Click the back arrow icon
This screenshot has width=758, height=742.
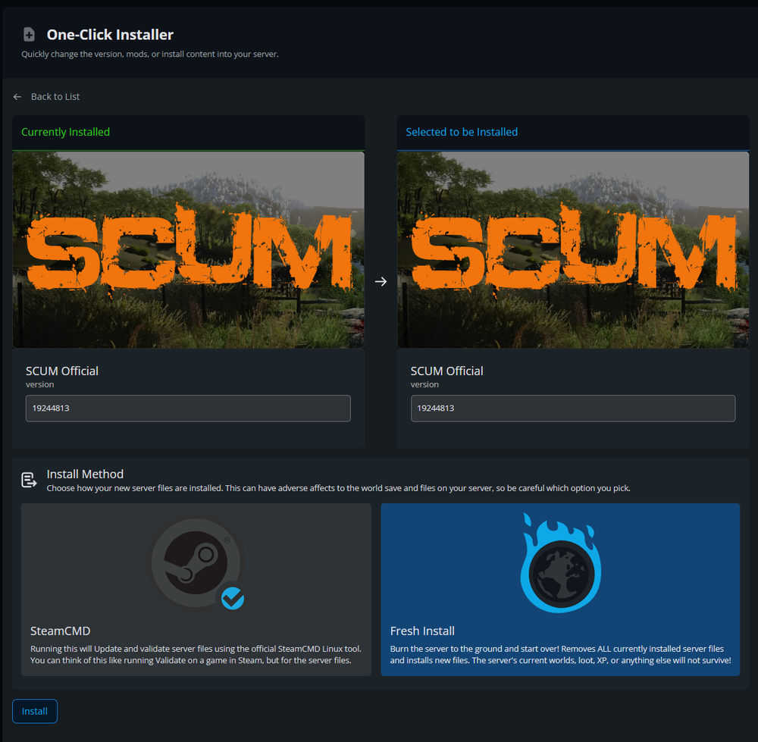(x=17, y=96)
